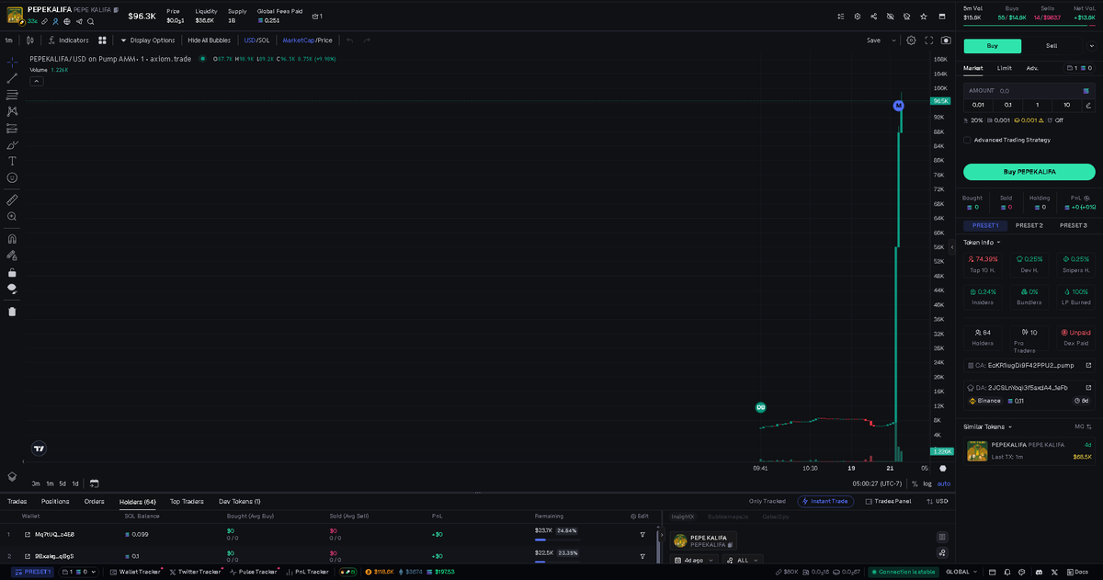Switch to the Sell side button

point(1052,46)
